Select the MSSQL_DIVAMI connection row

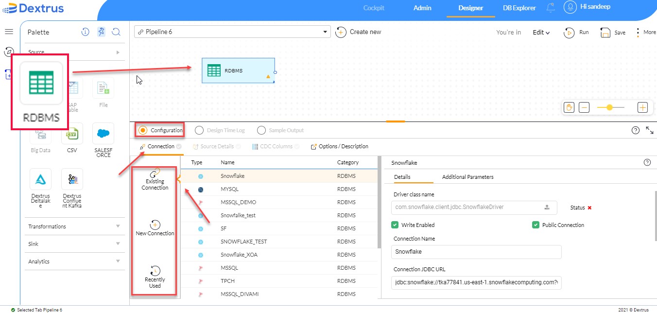click(279, 294)
